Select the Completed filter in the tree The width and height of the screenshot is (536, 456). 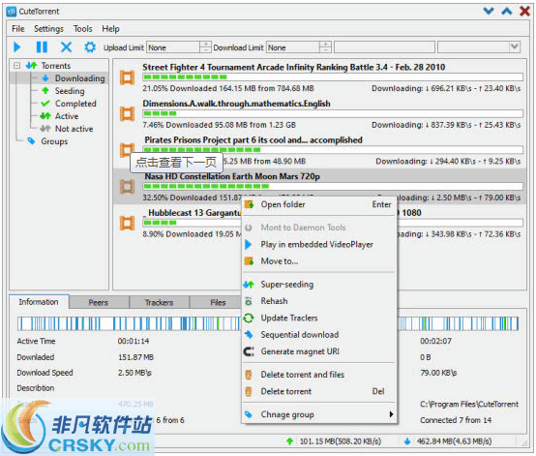click(x=75, y=104)
